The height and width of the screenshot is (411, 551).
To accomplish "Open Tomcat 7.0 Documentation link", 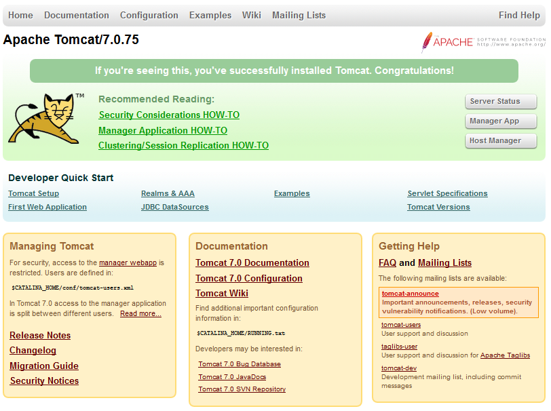I will click(252, 263).
